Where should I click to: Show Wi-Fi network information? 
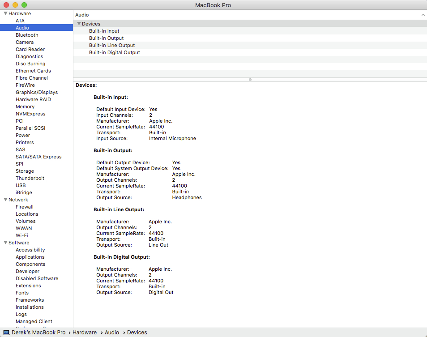(22, 235)
